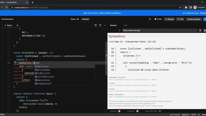Fork this sandbox
Viewport: 206px width, 116px height.
click(180, 19)
